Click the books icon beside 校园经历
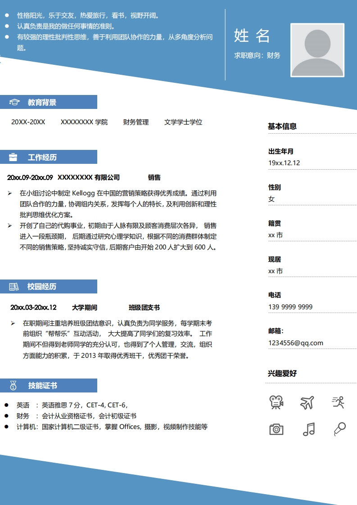Viewport: 357px width, 505px height. [14, 287]
